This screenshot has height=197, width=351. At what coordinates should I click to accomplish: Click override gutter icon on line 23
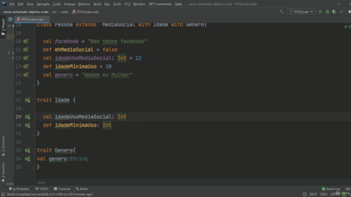coord(26,66)
